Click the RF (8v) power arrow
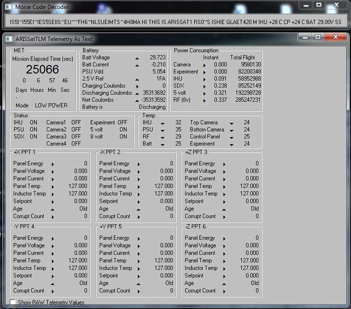351x309 pixels. pyautogui.click(x=205, y=101)
